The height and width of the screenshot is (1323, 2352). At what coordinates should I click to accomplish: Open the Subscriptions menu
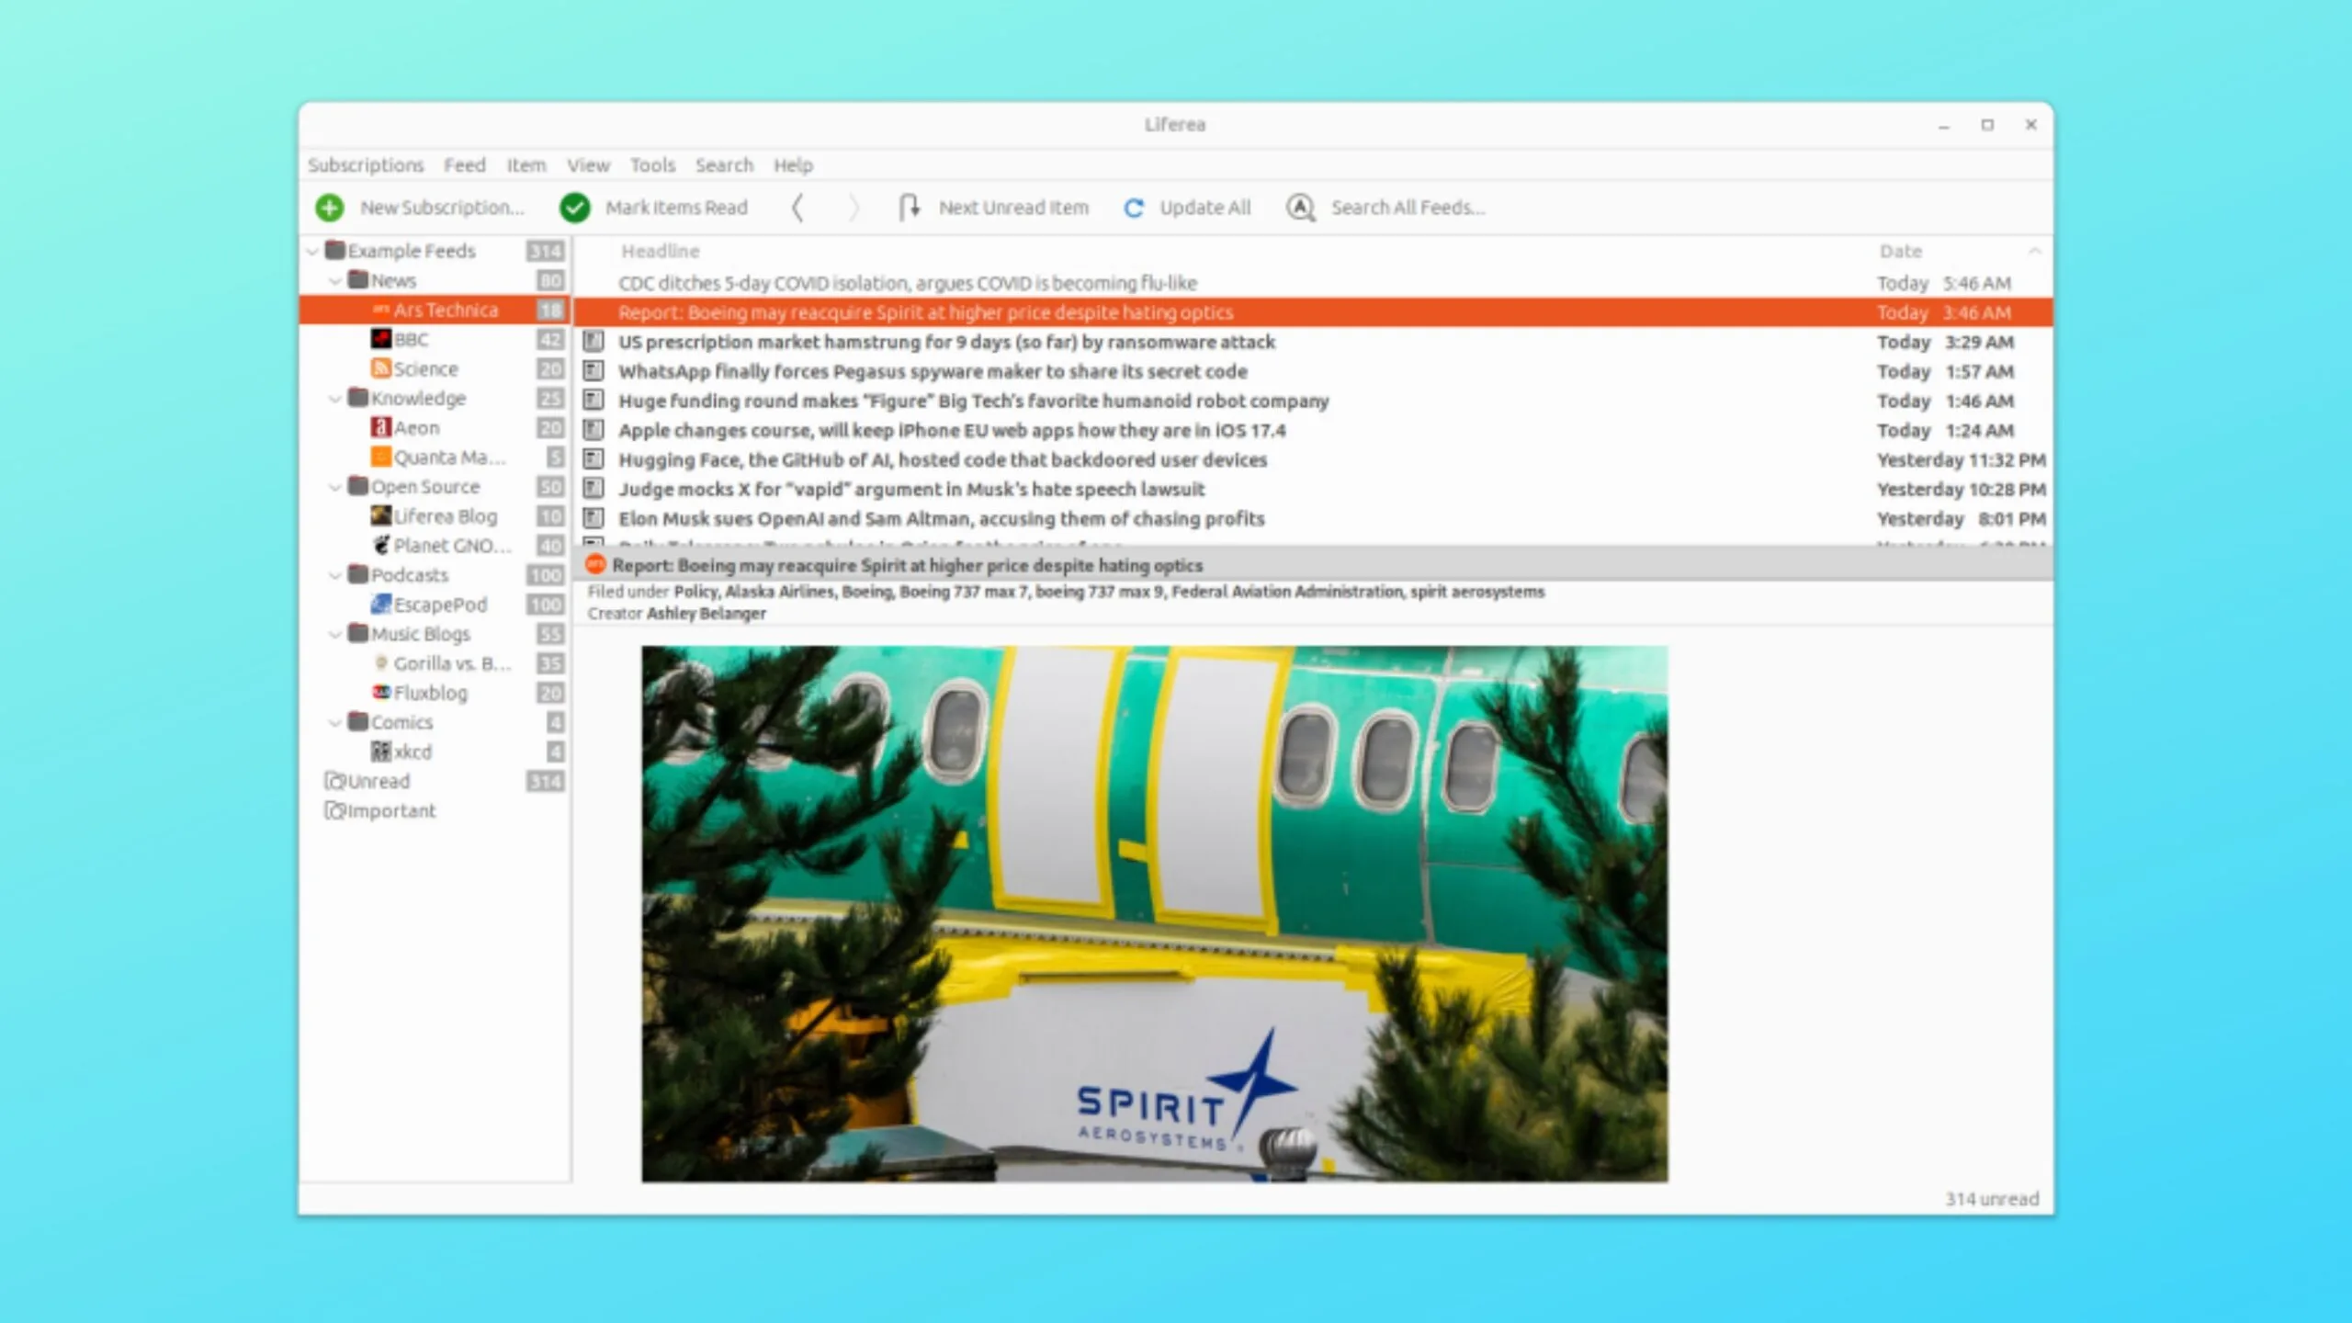(x=366, y=165)
